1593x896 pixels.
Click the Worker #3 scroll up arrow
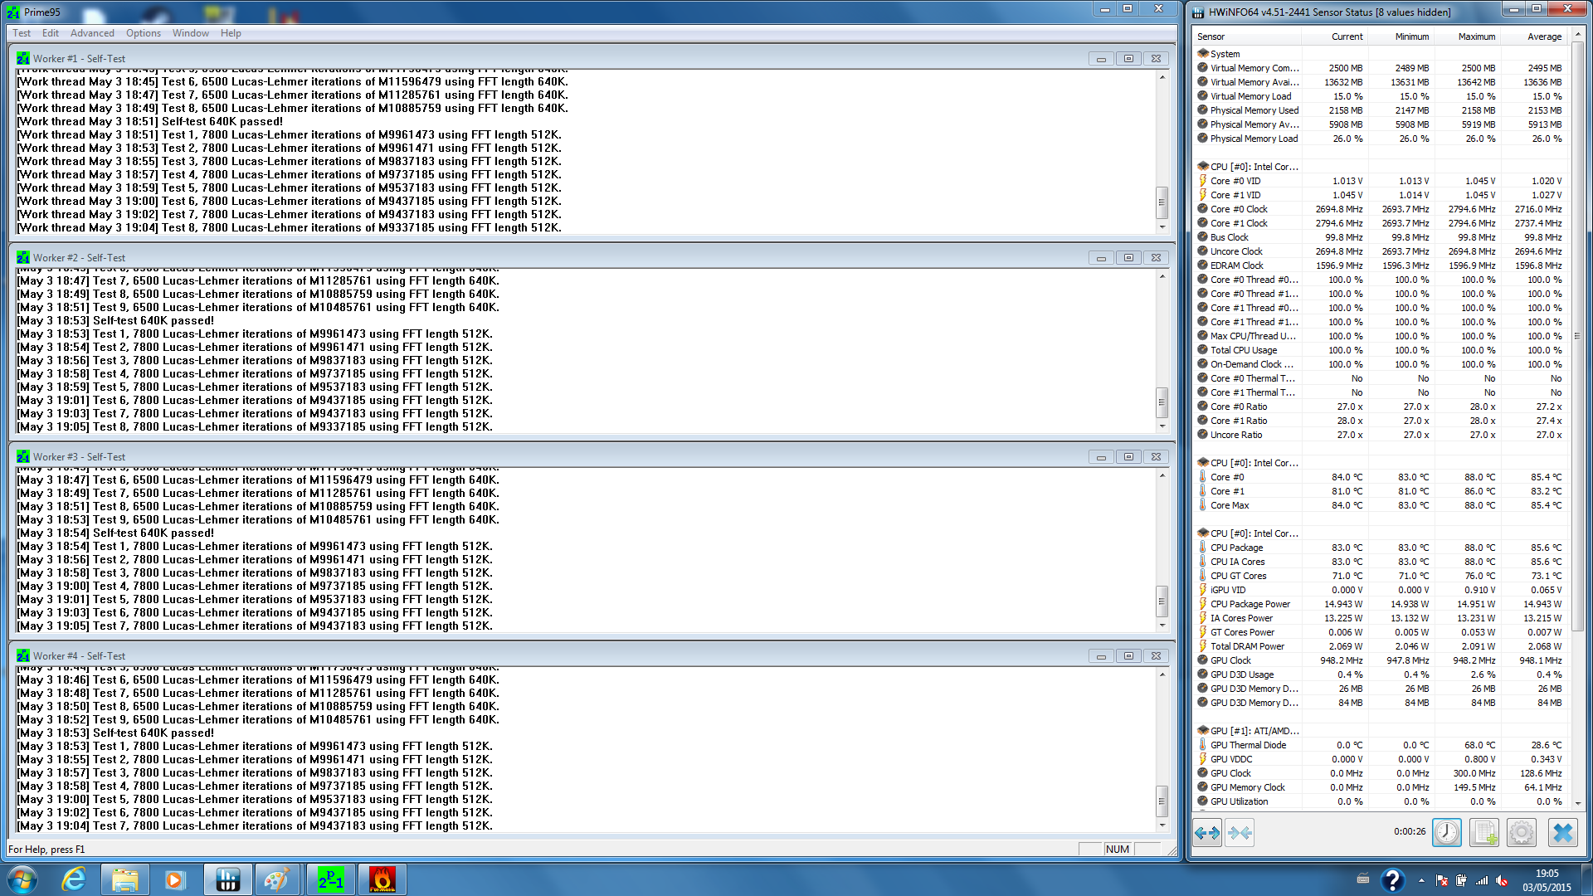pos(1162,475)
